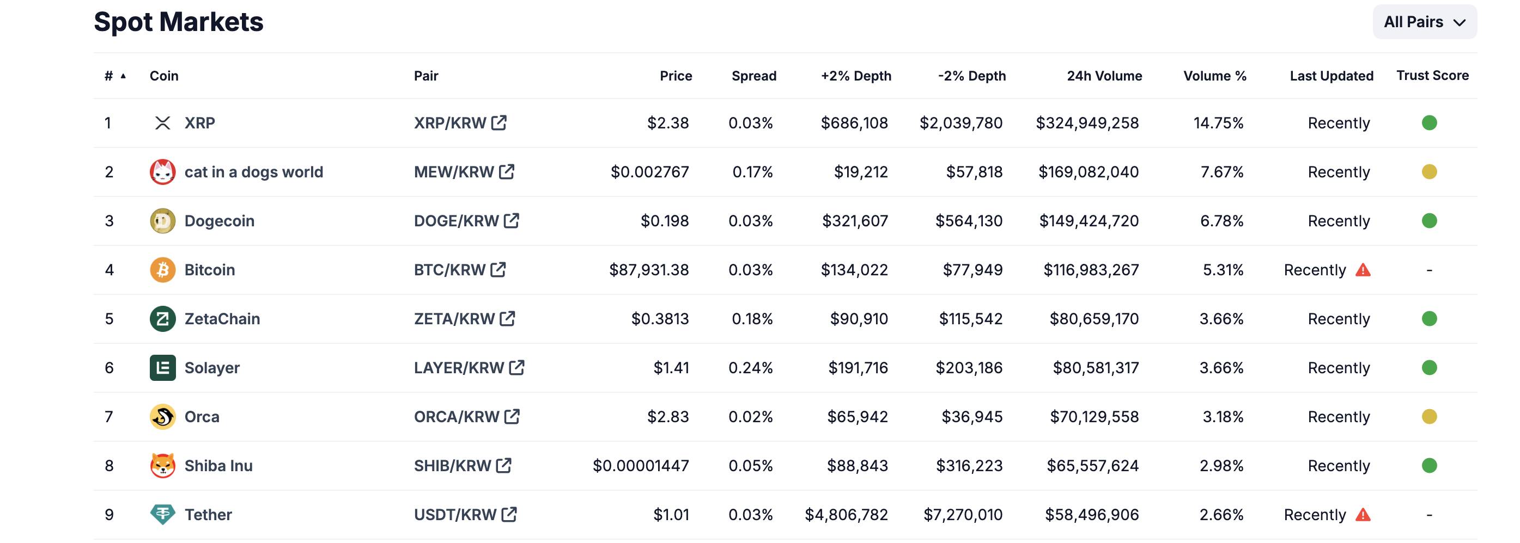Open the All Pairs dropdown
The height and width of the screenshot is (543, 1520).
(1425, 22)
